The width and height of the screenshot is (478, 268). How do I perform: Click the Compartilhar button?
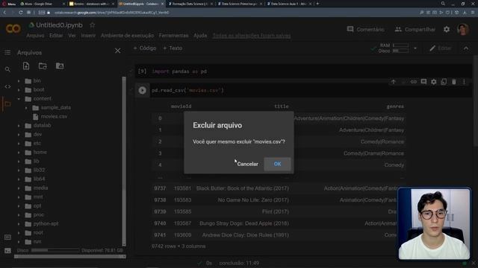point(415,30)
